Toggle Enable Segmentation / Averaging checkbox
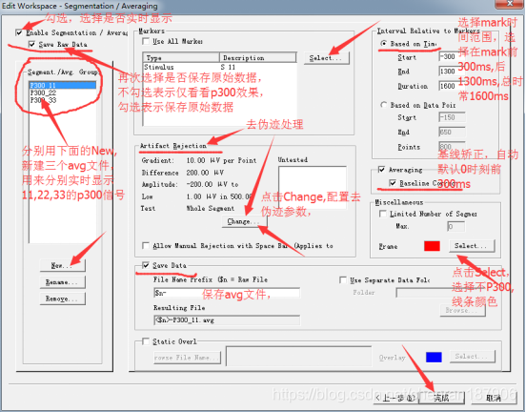 coord(19,32)
